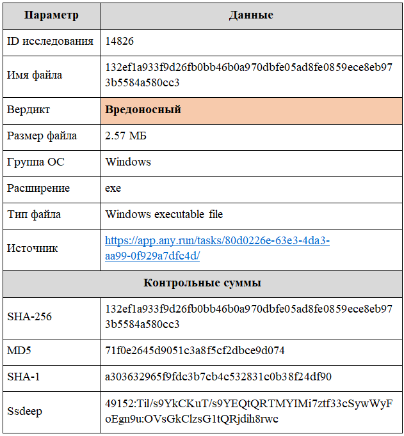Viewport: 404px width, 436px height.
Task: Click the "Параметр" column header
Action: [51, 15]
